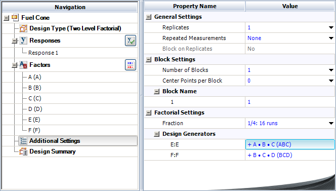Collapse the Block Name subsection
The width and height of the screenshot is (336, 191).
coord(157,91)
